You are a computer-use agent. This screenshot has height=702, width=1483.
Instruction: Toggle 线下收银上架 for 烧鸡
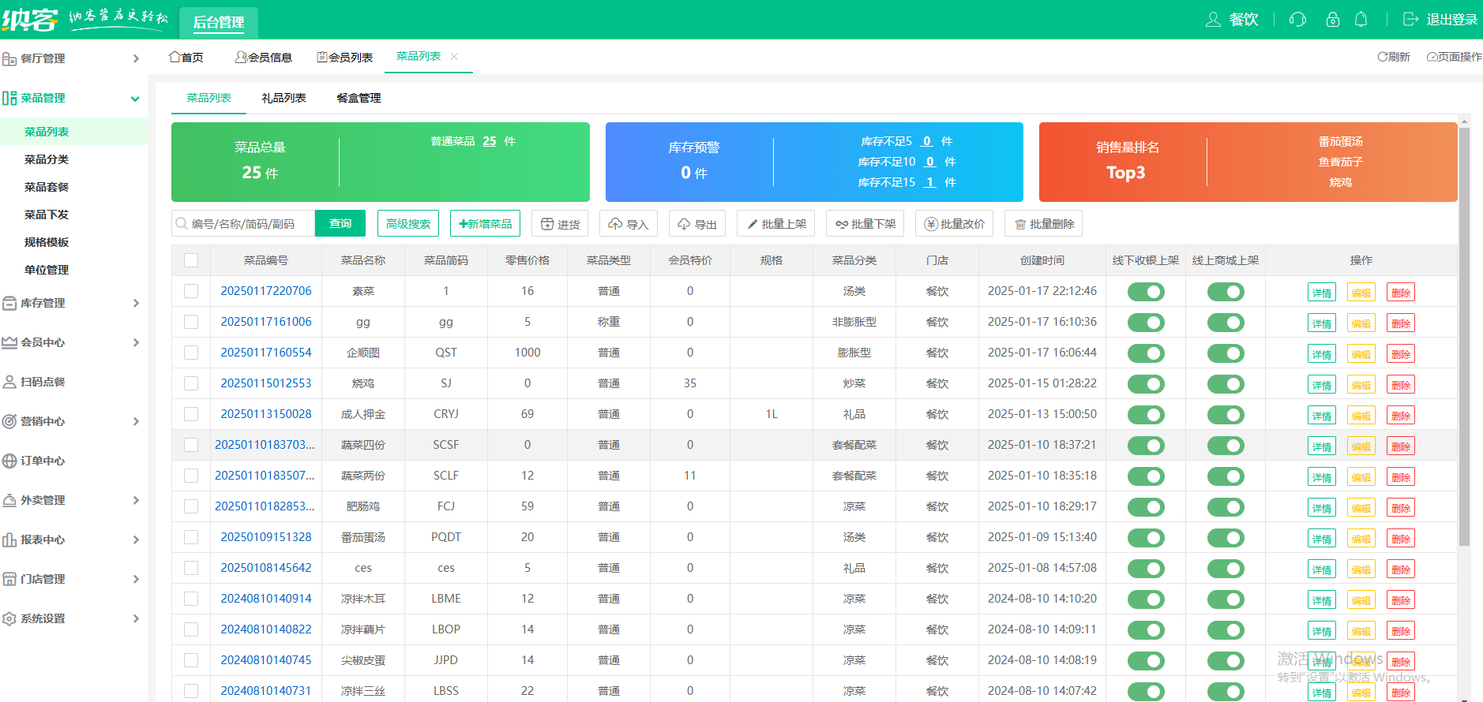tap(1146, 384)
